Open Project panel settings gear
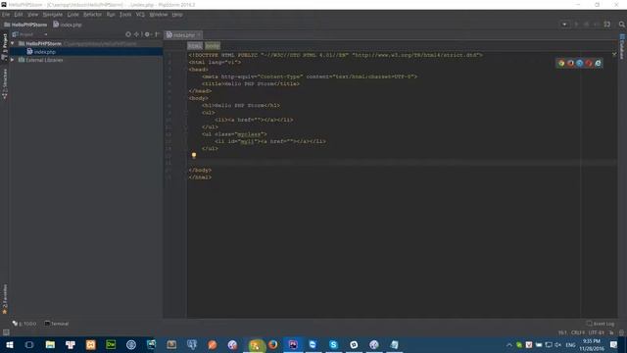Image resolution: width=627 pixels, height=353 pixels. [x=147, y=34]
